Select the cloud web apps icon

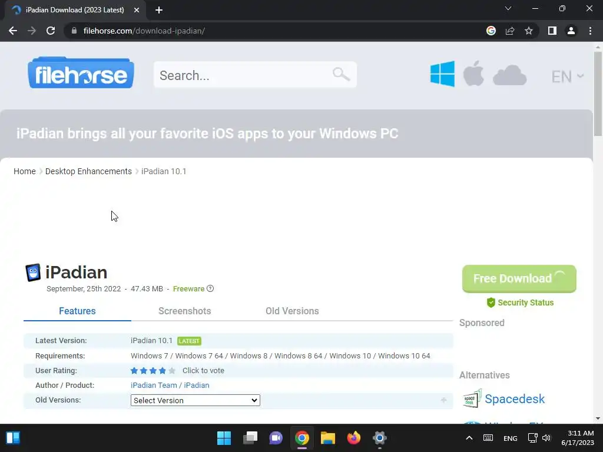(509, 75)
